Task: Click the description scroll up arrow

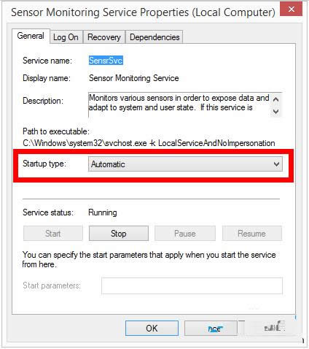Action: (275, 99)
